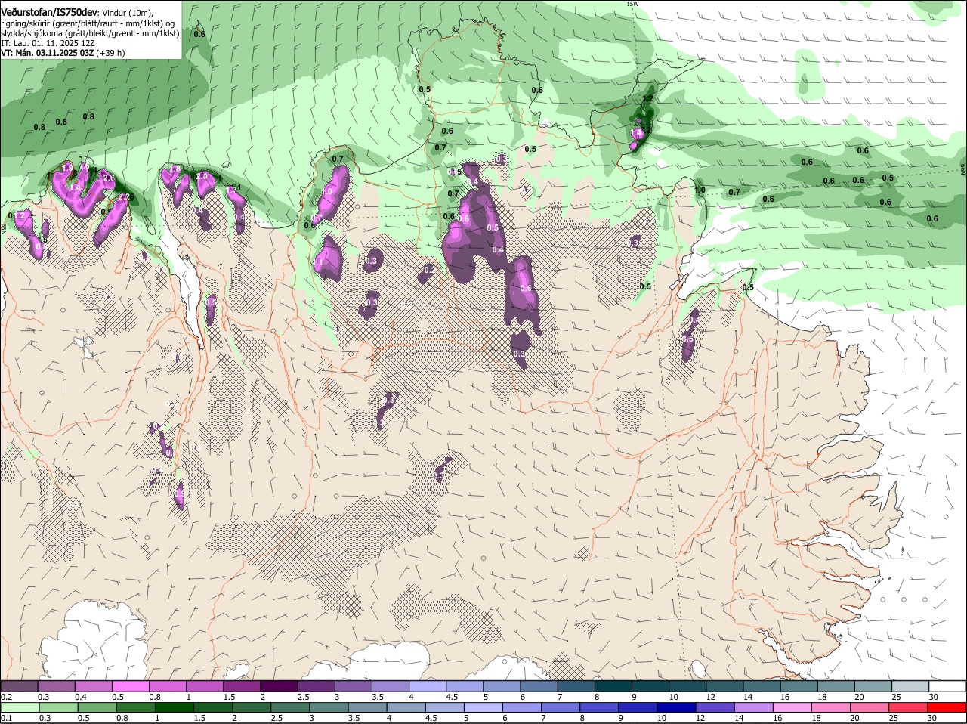Select the 'Vindur (10m)' header text
967x724 pixels.
(x=127, y=13)
